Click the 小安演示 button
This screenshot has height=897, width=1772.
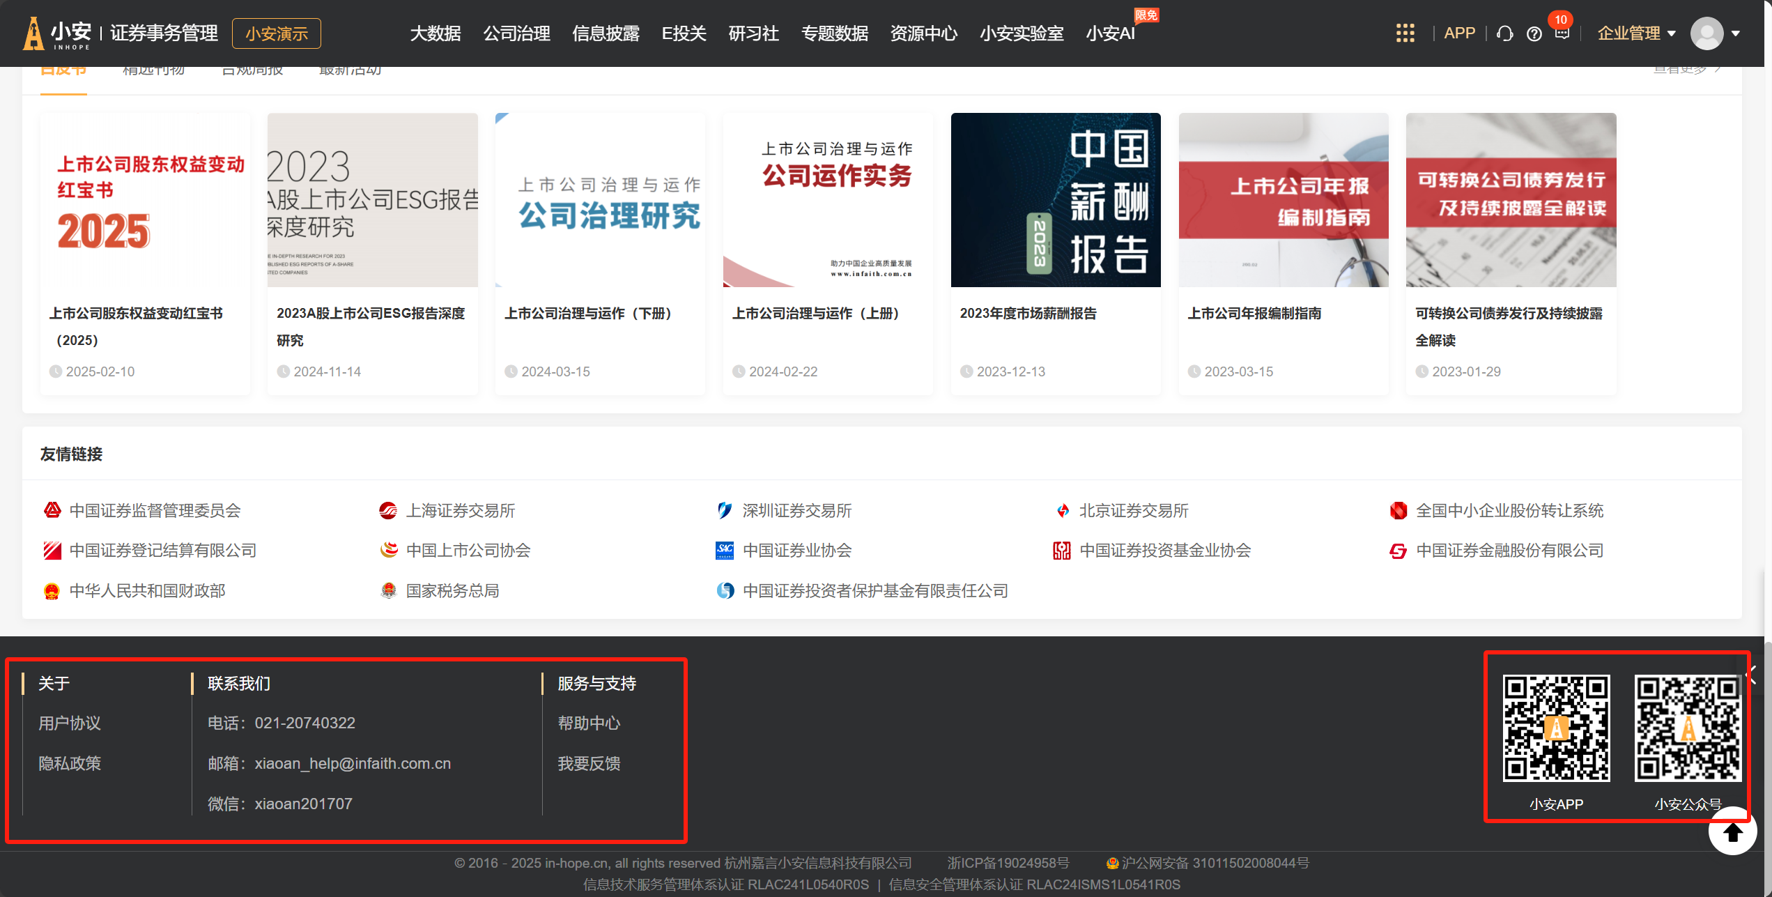[277, 33]
